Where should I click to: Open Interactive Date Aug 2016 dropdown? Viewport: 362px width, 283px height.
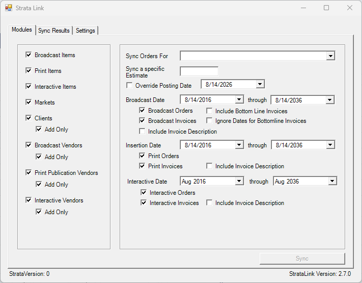[239, 181]
